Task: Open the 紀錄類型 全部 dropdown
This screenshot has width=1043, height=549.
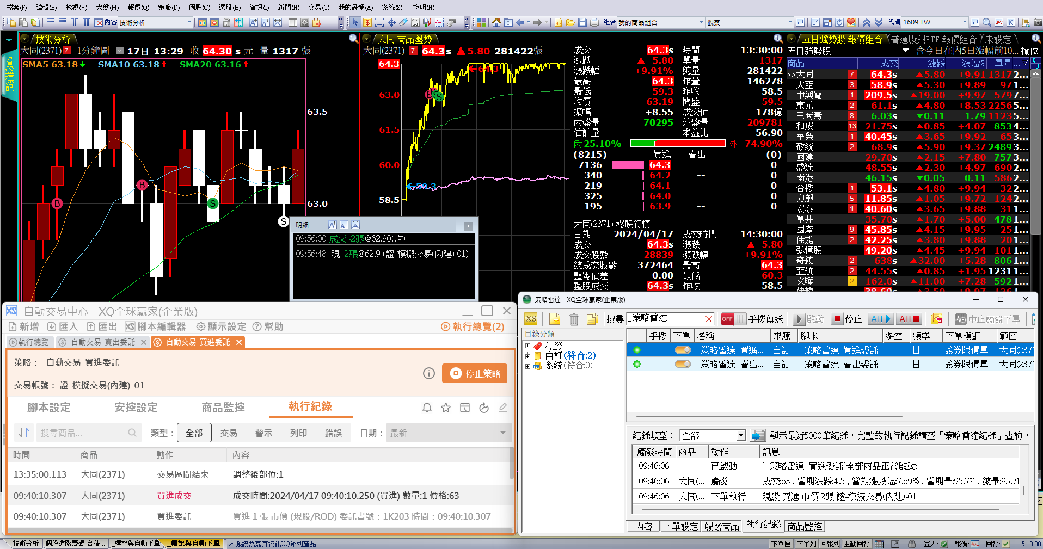Action: click(740, 435)
